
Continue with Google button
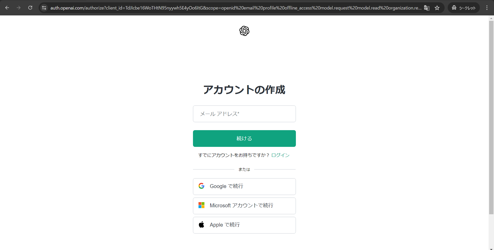(244, 186)
